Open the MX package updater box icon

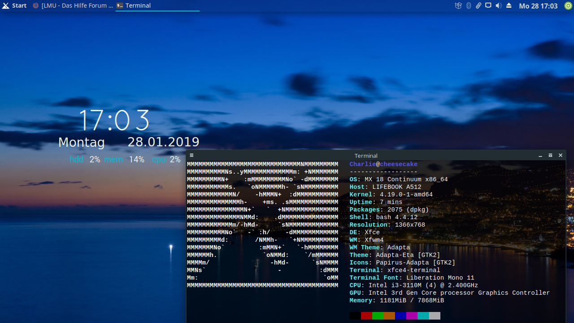(458, 6)
